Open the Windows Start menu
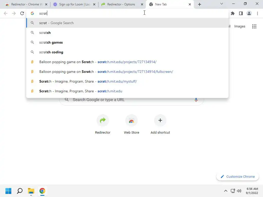This screenshot has height=197, width=263. point(8,191)
